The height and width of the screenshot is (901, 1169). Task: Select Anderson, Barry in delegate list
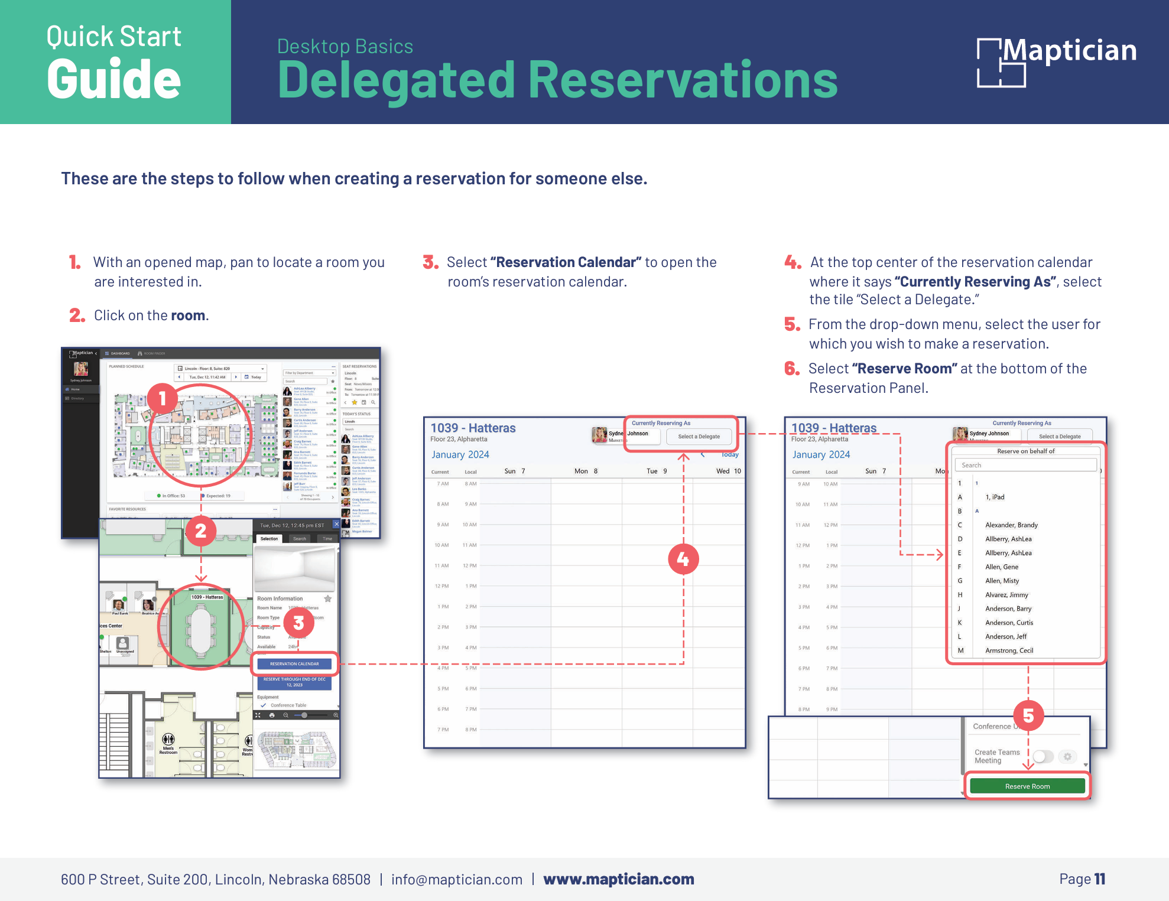1008,609
